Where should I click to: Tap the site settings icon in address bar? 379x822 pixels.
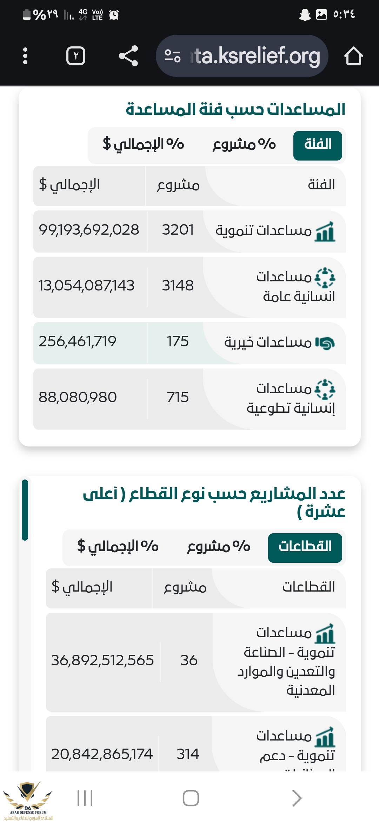[172, 56]
